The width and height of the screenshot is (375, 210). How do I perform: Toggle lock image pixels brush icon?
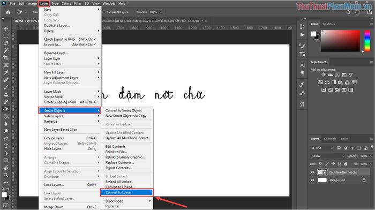click(327, 164)
